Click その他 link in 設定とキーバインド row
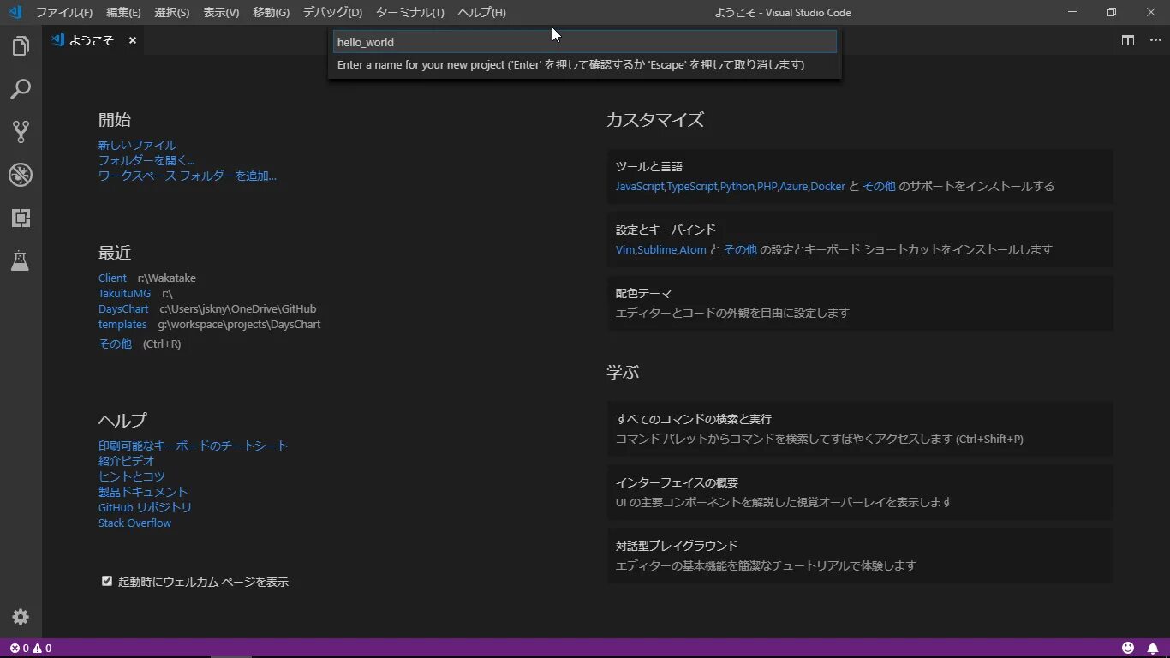Screen dimensions: 1170x658 point(740,249)
